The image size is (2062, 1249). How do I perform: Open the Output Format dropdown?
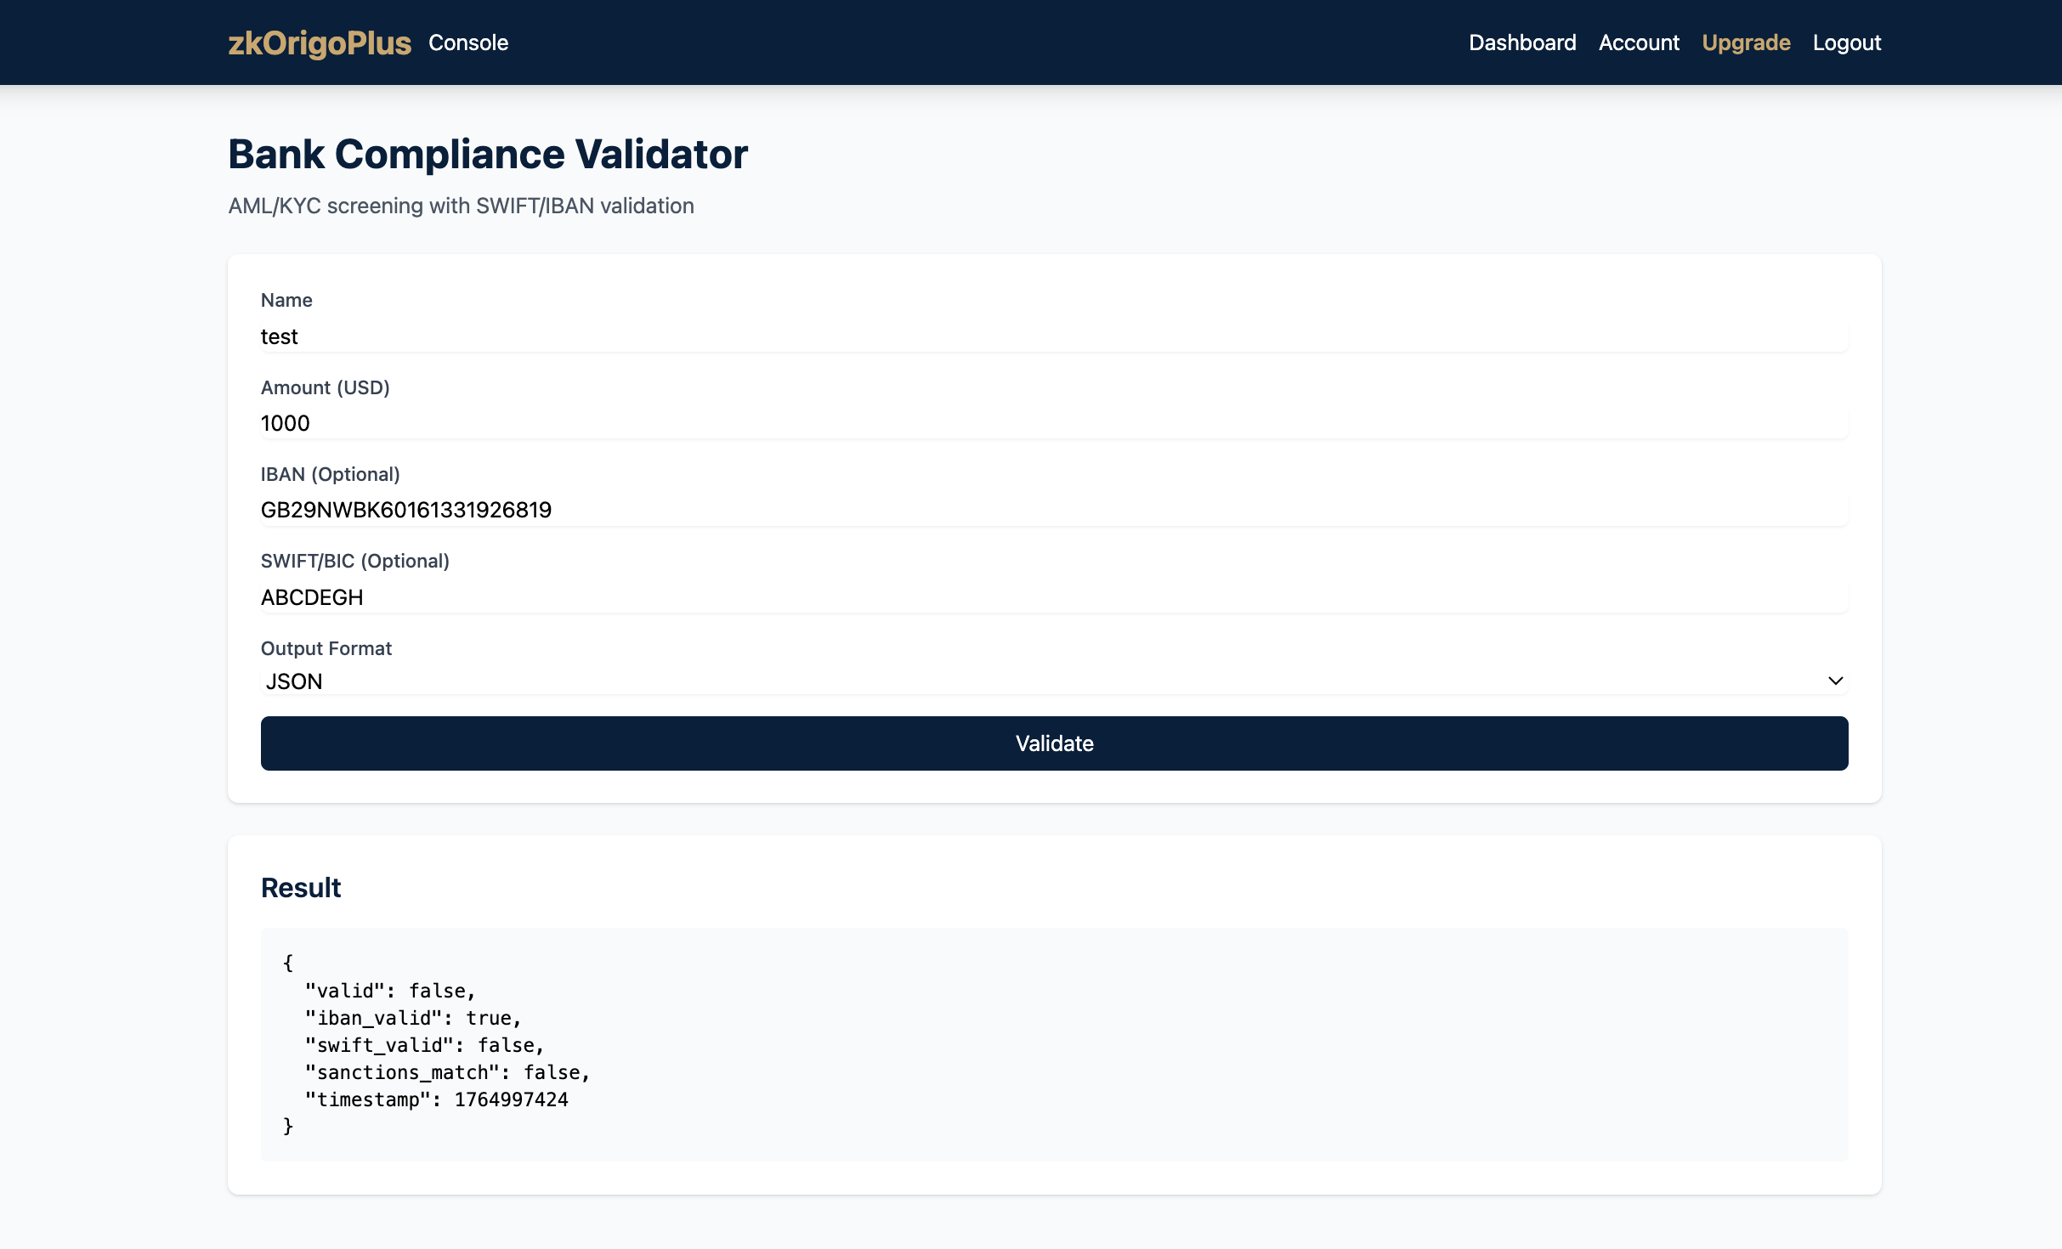pos(1054,681)
